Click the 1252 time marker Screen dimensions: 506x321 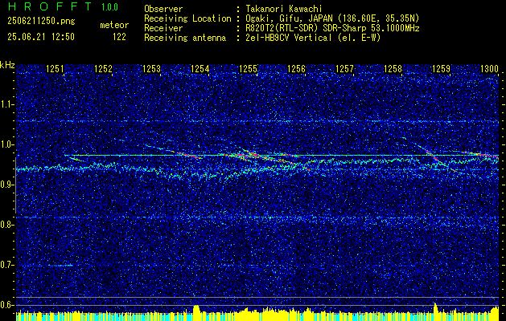coord(103,68)
